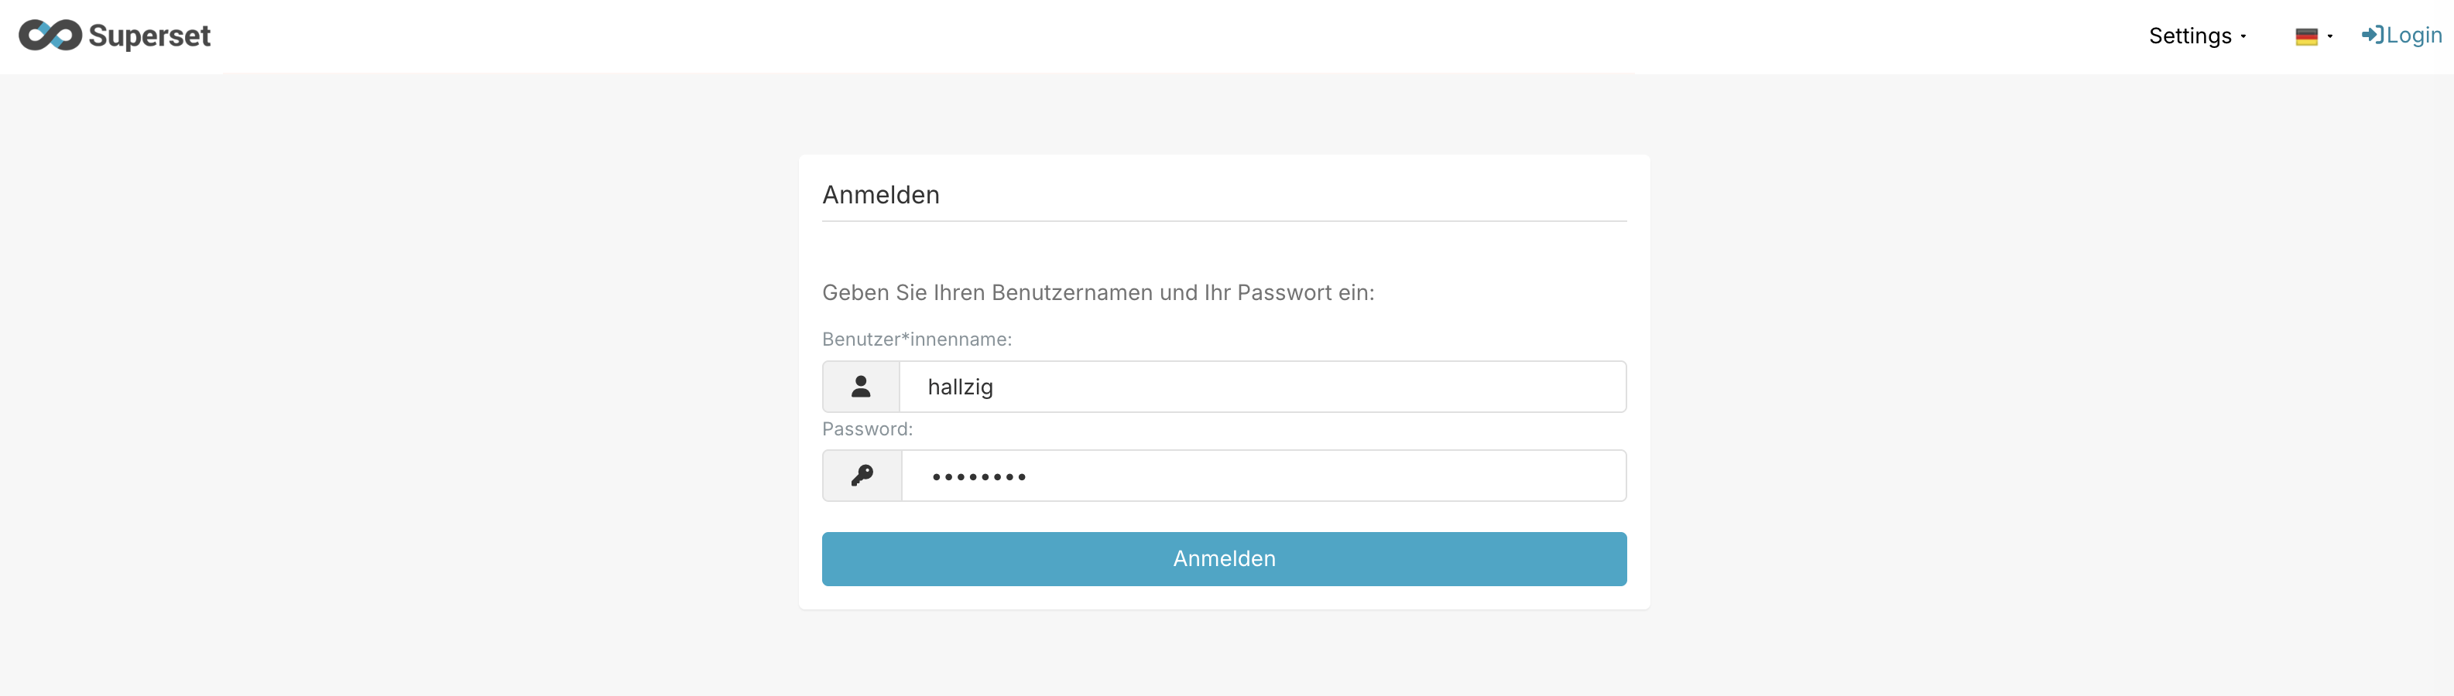This screenshot has width=2454, height=696.
Task: Open the language selector dropdown
Action: click(x=2315, y=36)
